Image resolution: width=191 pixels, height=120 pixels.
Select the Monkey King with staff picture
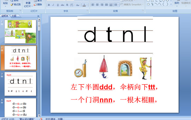coord(145,68)
